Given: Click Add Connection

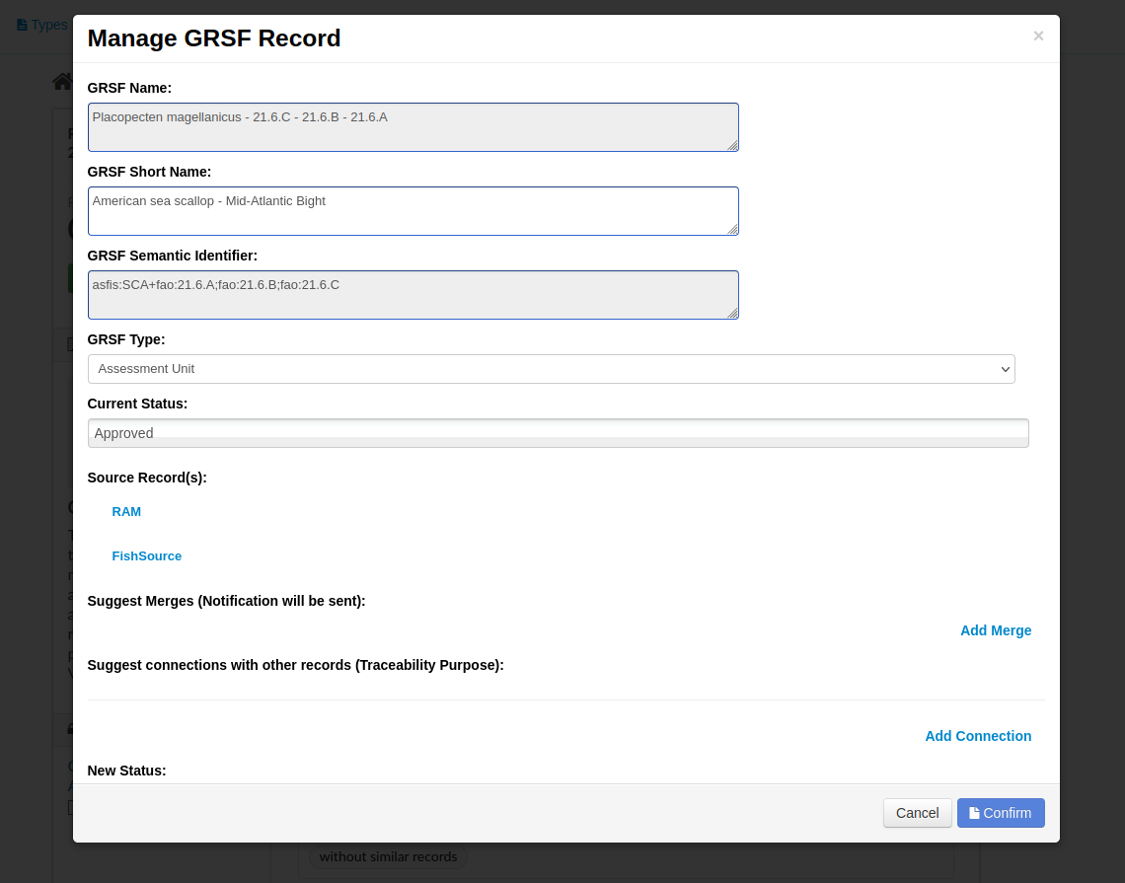Looking at the screenshot, I should (978, 736).
